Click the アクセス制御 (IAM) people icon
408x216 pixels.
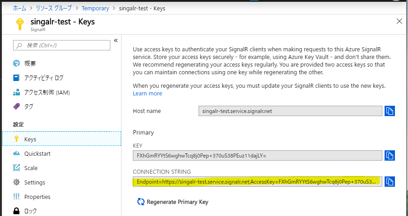(16, 92)
